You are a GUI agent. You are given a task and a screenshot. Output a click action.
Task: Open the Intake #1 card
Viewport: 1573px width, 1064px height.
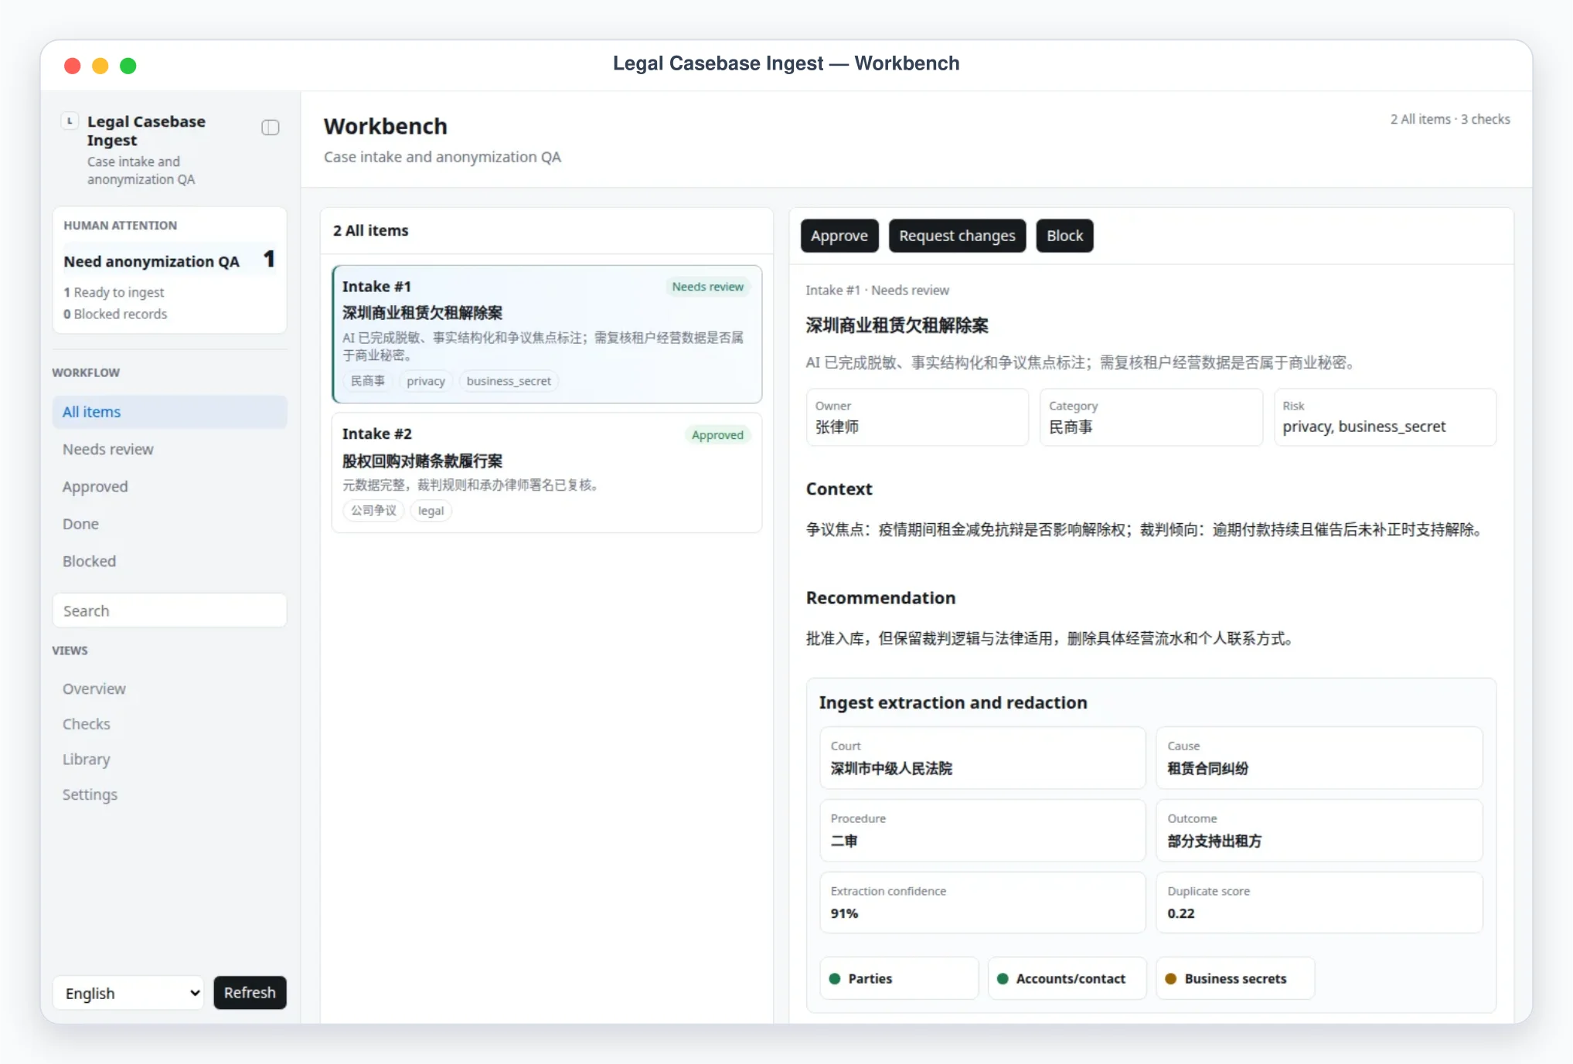coord(546,334)
